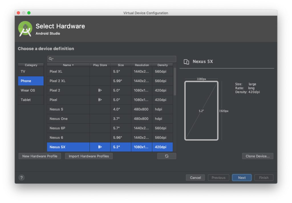
Task: Select the Pixel 2 XL device row
Action: [110, 81]
